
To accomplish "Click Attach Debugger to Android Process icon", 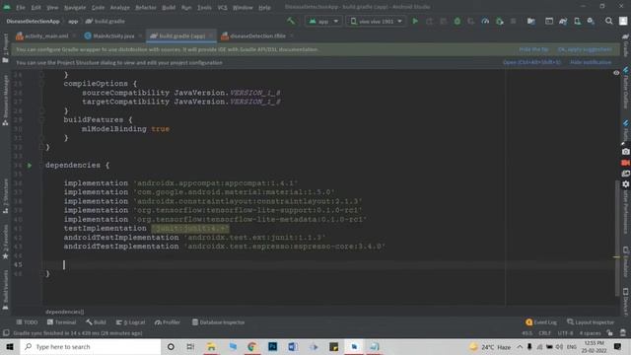I will point(500,21).
